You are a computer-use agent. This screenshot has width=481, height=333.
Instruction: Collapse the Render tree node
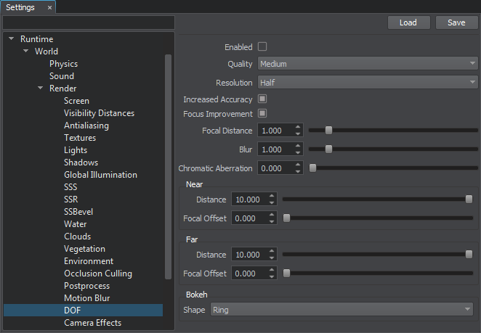[x=41, y=89]
